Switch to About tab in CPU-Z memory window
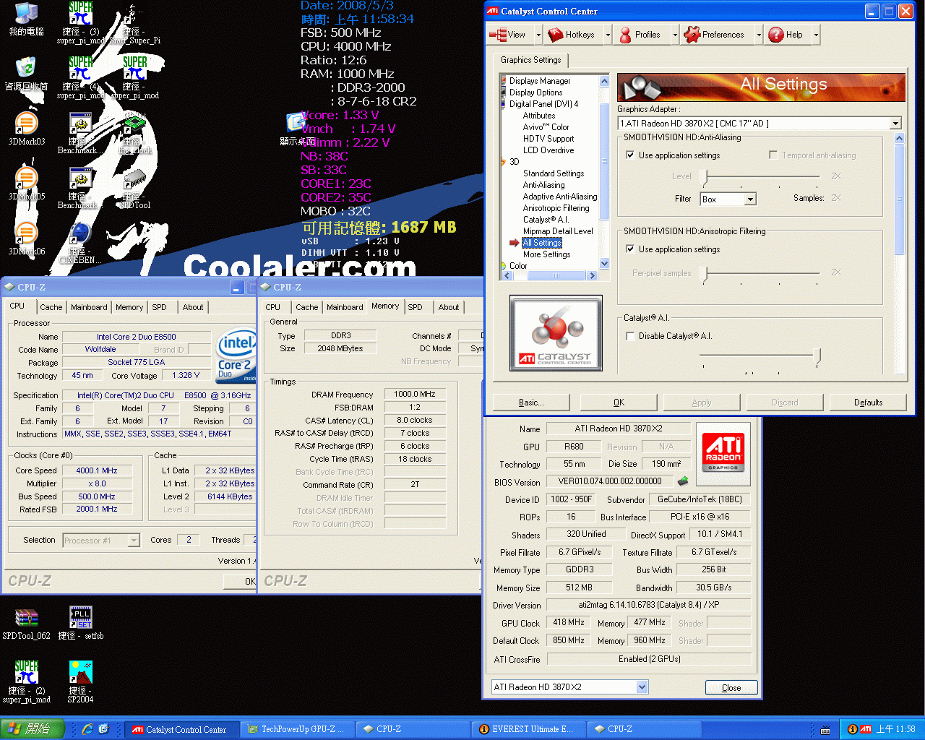The width and height of the screenshot is (925, 740). pyautogui.click(x=448, y=307)
